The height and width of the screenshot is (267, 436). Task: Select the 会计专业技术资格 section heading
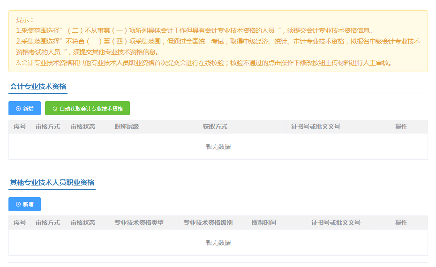point(38,87)
